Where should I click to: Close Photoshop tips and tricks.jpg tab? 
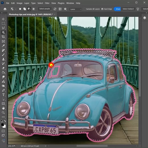(55, 15)
